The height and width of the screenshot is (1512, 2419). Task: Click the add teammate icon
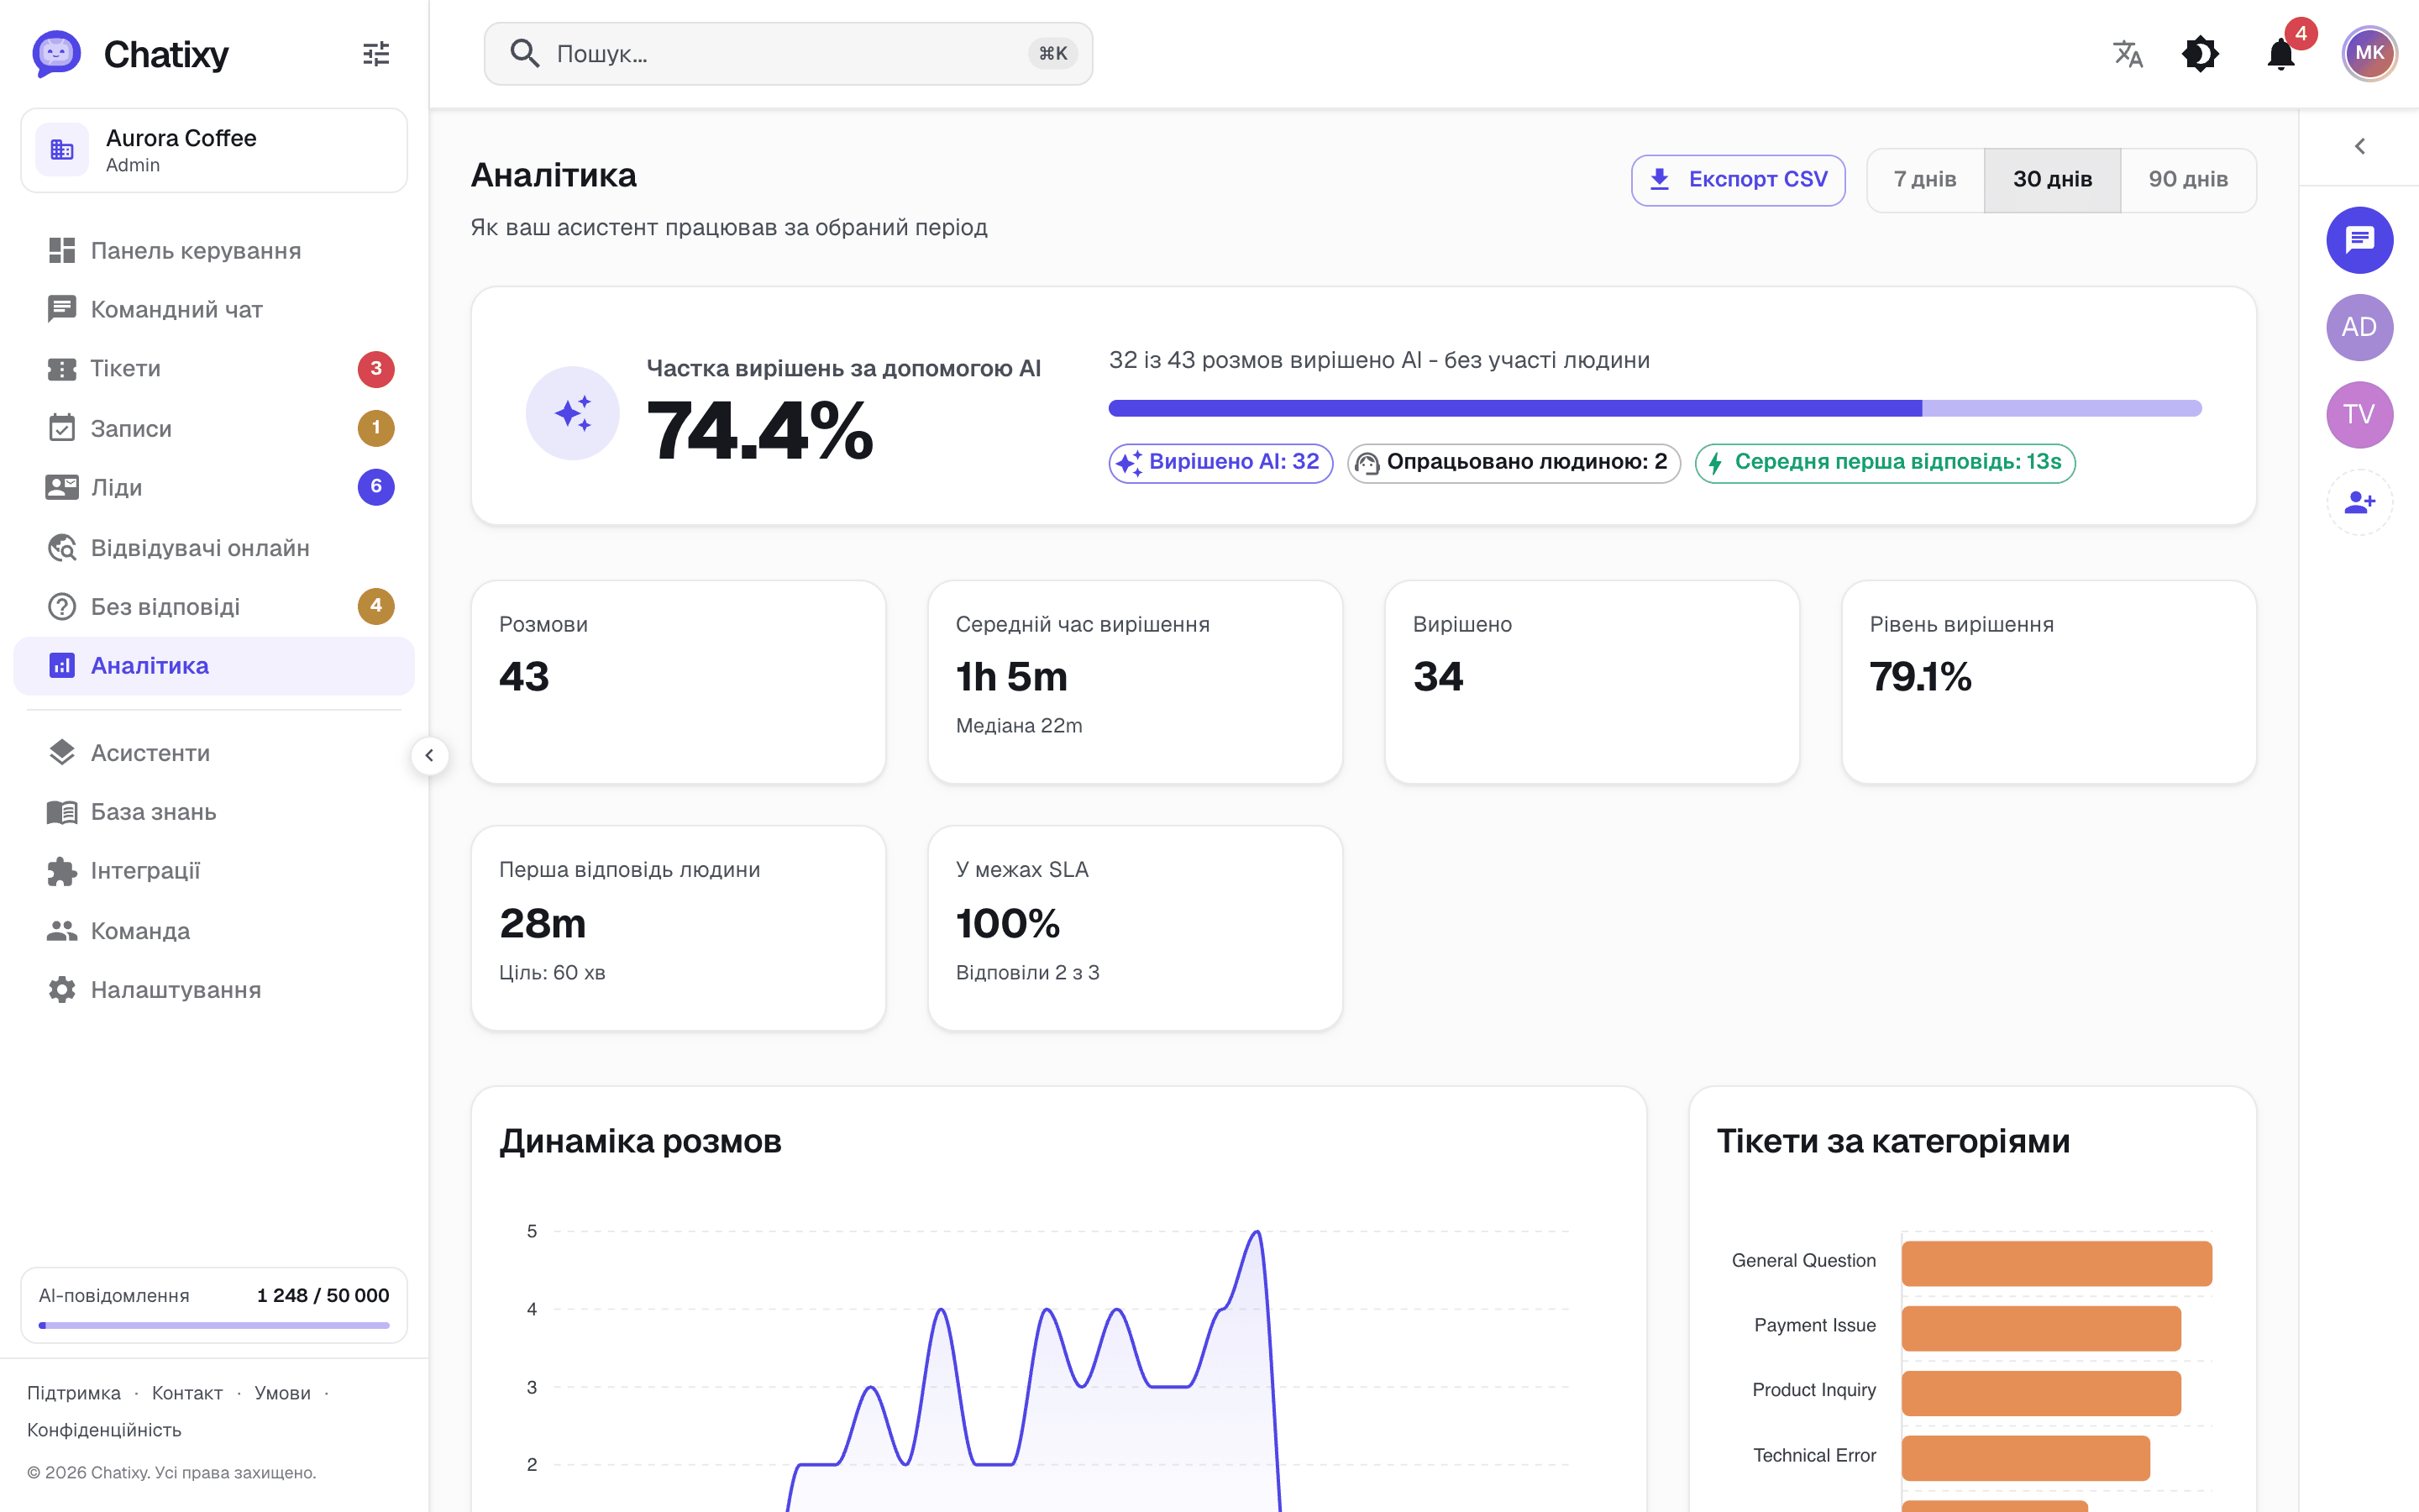(x=2359, y=502)
